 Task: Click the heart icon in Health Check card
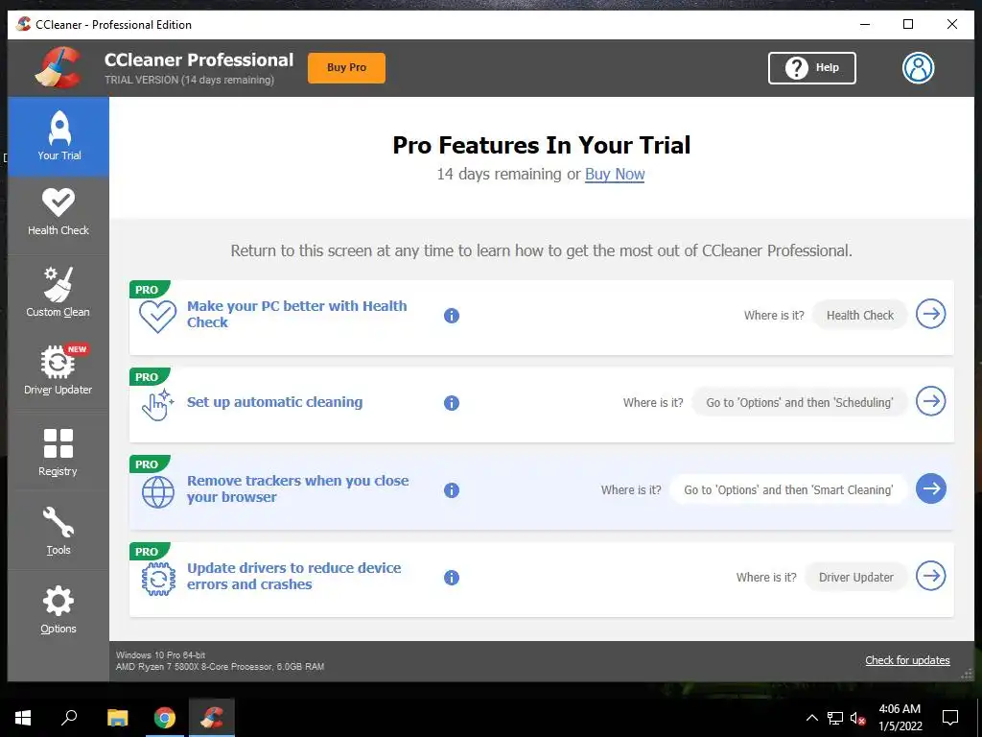(x=158, y=317)
